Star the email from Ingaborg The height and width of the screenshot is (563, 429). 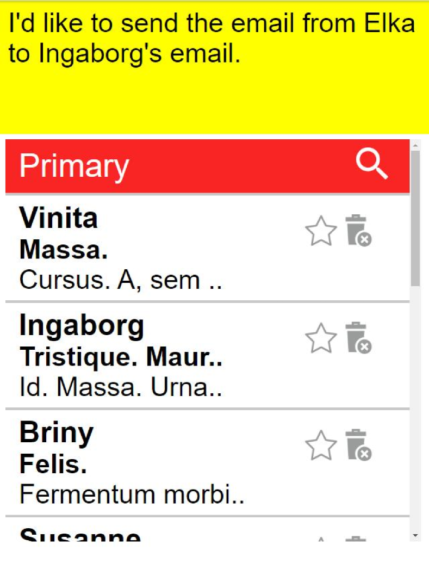click(x=321, y=338)
